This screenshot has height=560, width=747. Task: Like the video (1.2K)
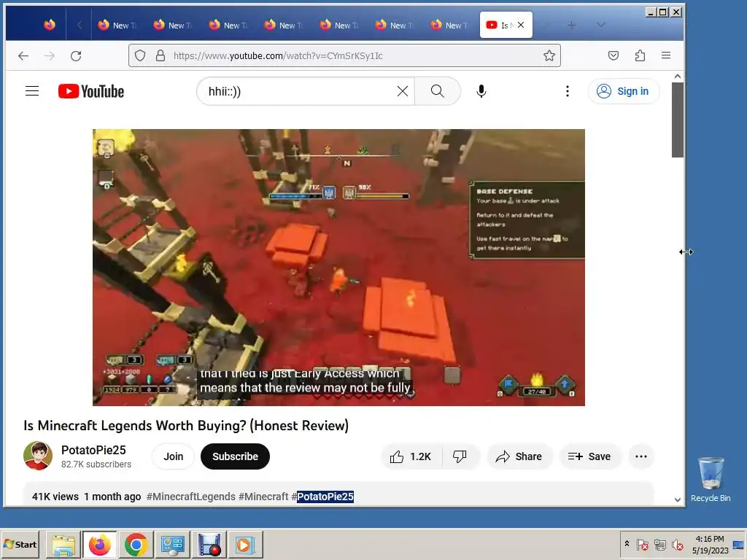point(411,456)
